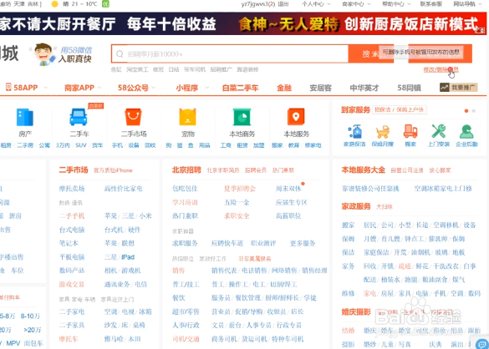Click the 台式电脑 link
This screenshot has width=489, height=349.
coord(72,230)
